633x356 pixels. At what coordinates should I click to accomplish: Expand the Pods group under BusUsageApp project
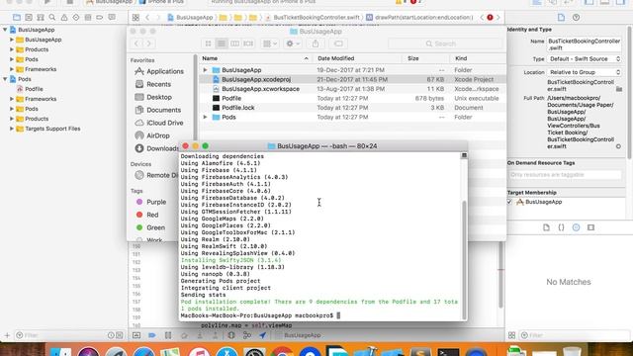[12, 59]
